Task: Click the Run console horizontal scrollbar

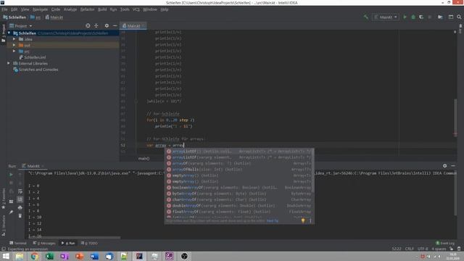Action: tap(74, 238)
